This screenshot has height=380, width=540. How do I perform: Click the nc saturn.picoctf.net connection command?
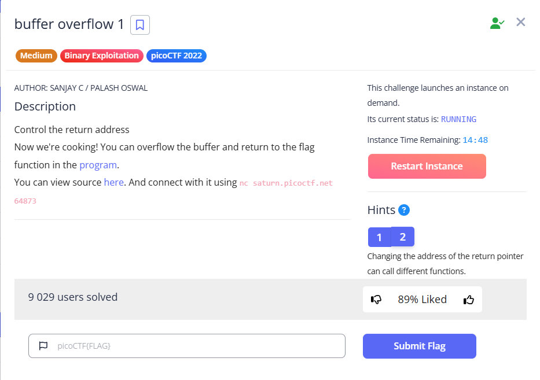(286, 183)
